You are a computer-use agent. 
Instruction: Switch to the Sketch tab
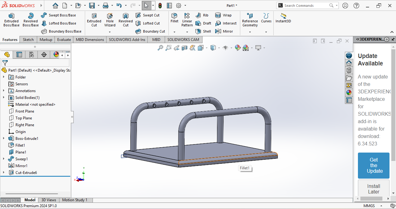(x=28, y=40)
